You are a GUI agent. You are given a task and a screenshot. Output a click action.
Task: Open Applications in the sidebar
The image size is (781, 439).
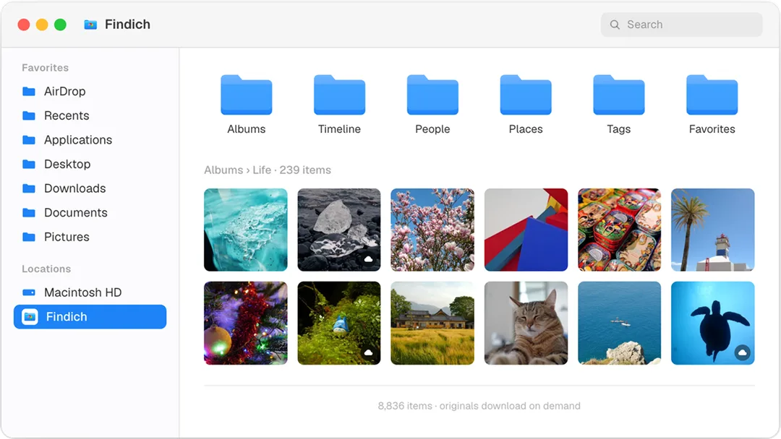pyautogui.click(x=90, y=140)
